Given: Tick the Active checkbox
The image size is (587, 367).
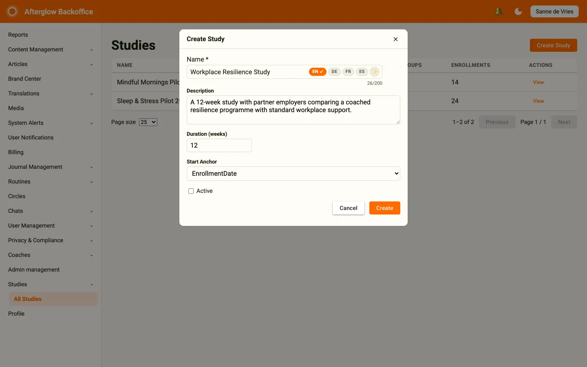Looking at the screenshot, I should pyautogui.click(x=191, y=191).
